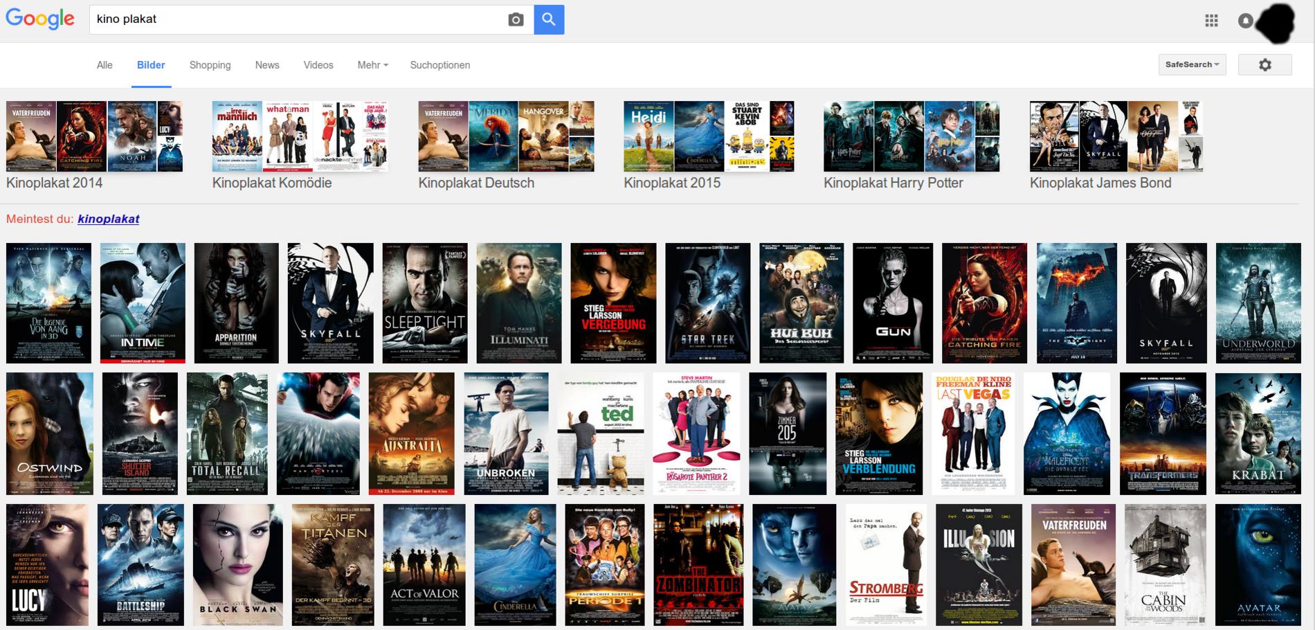Click the camera search-by-image icon
The image size is (1315, 630).
(x=516, y=20)
